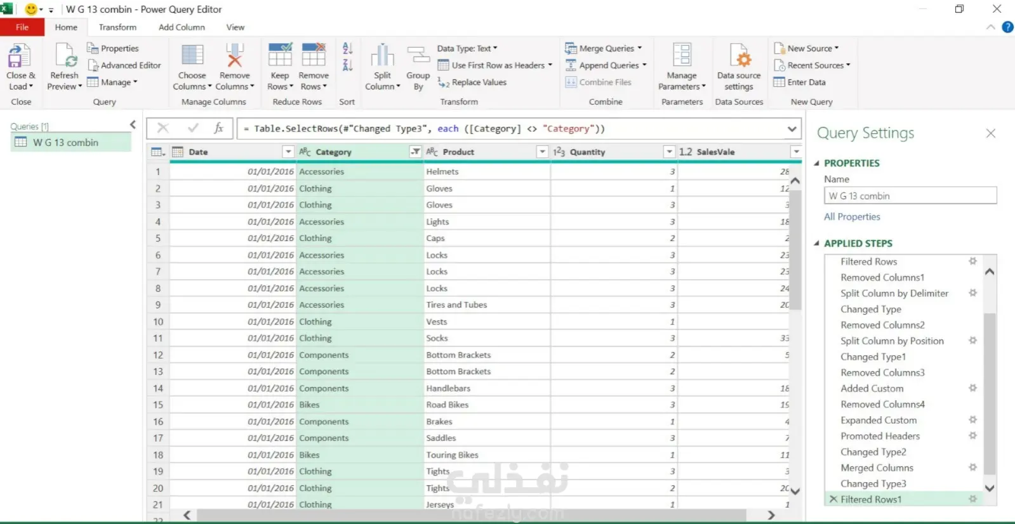Open the New Source dropdown
1015x524 pixels.
click(806, 48)
